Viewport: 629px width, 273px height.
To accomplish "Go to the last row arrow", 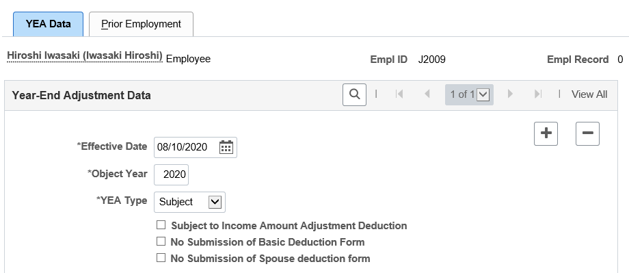I will point(538,94).
